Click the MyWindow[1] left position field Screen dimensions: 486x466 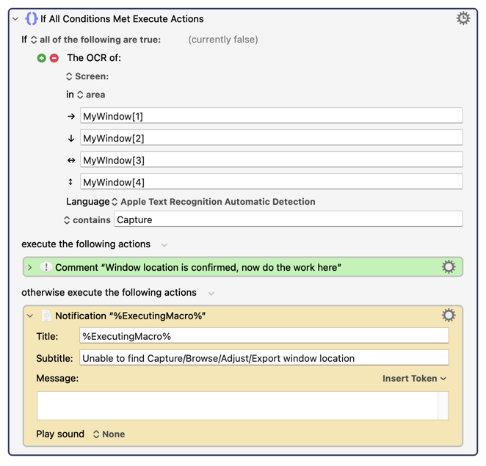click(x=272, y=115)
